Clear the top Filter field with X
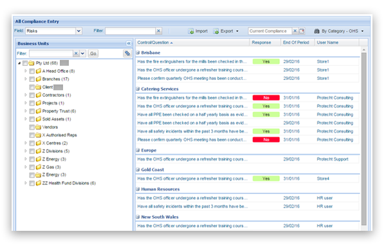The width and height of the screenshot is (386, 245). (x=158, y=31)
